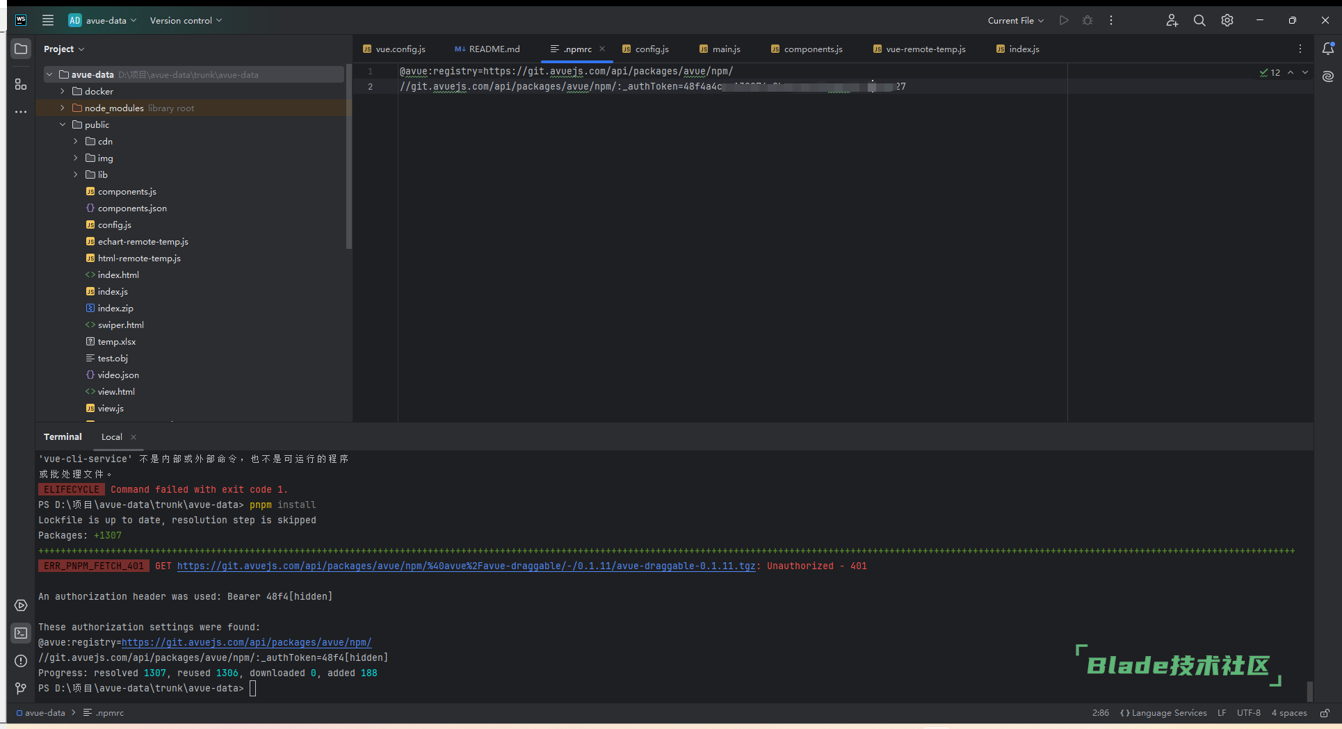Switch to vue-remote-temp.js tab
Viewport: 1342px width, 729px height.
click(920, 49)
